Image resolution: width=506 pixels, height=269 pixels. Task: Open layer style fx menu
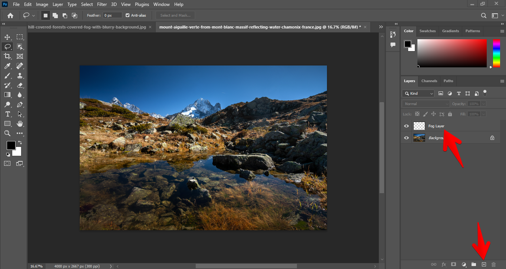(x=444, y=265)
